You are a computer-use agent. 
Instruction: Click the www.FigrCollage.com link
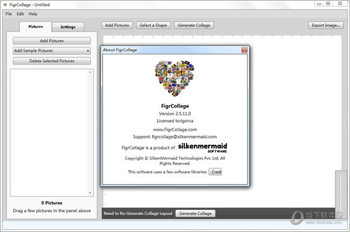(175, 130)
